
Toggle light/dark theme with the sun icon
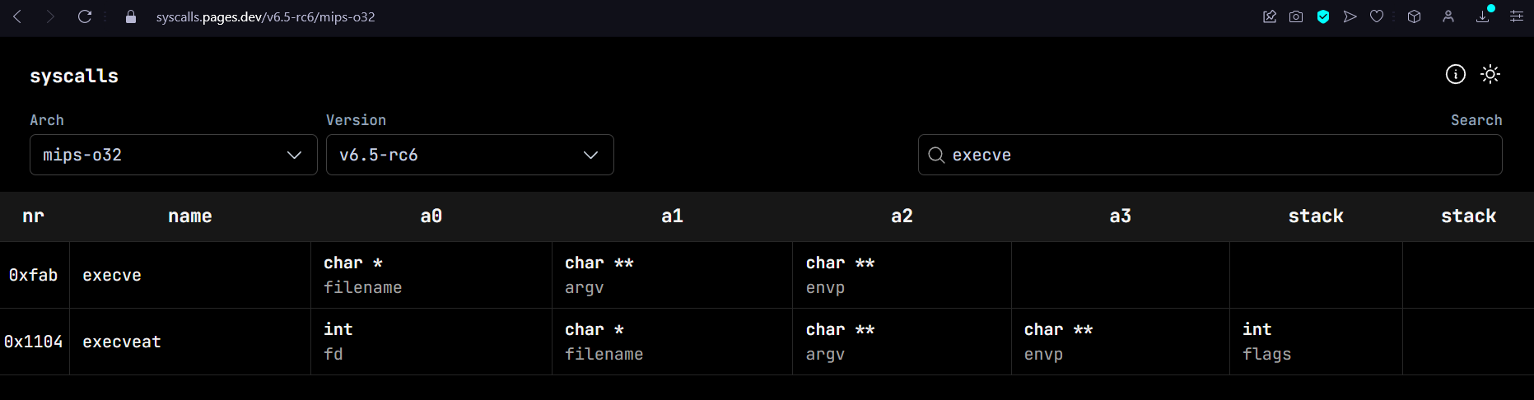[x=1490, y=75]
